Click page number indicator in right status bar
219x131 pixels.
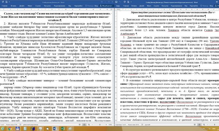(120, 124)
